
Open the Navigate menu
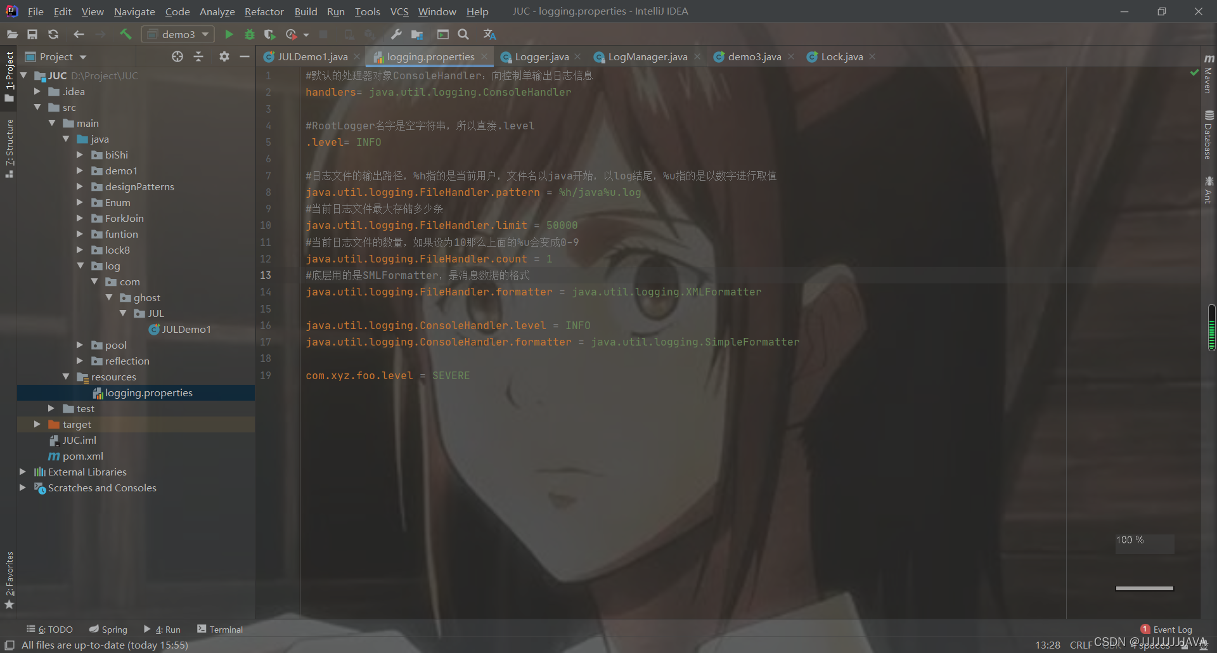click(x=134, y=11)
